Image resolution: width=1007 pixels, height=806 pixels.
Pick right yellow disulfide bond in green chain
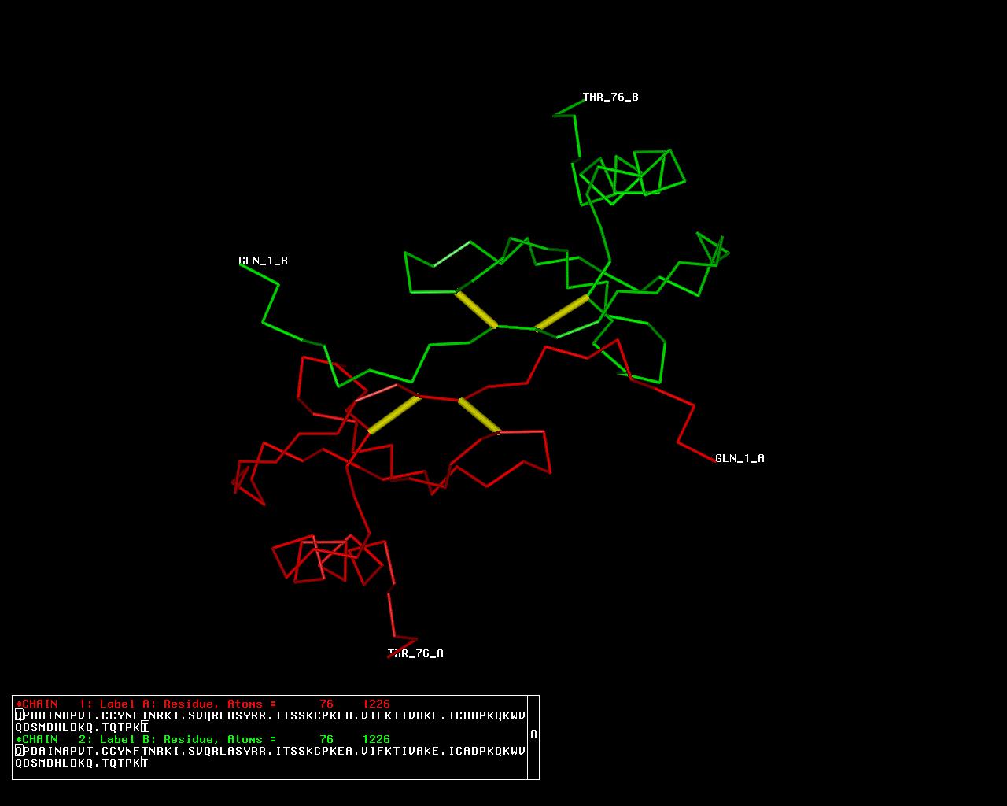click(x=562, y=312)
